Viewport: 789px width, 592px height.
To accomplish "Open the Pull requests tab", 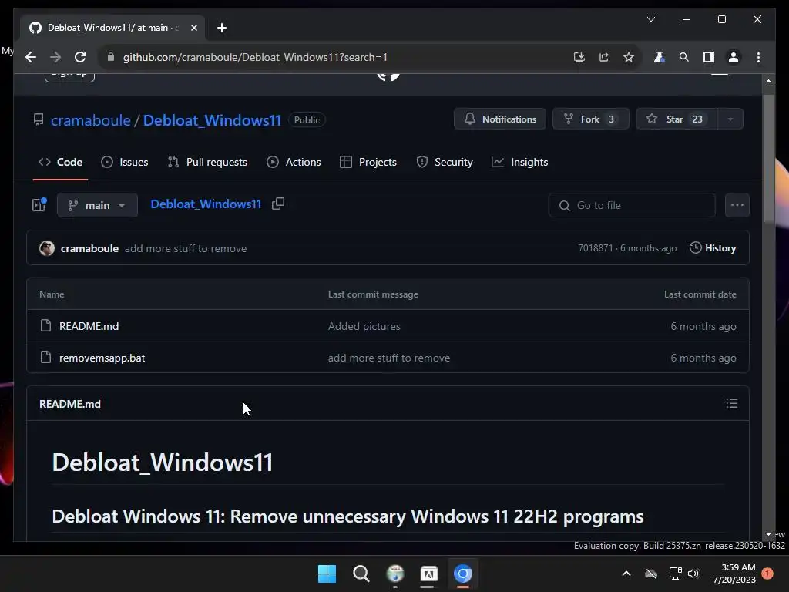I will 207,162.
